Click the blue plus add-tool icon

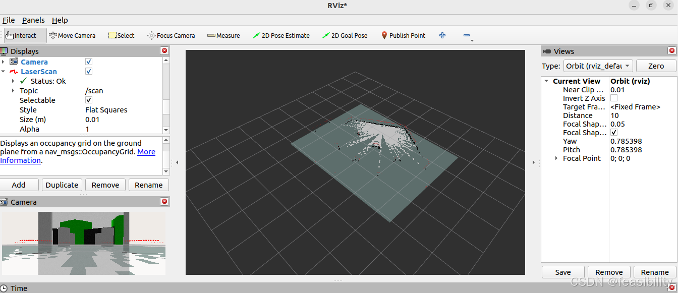tap(442, 35)
